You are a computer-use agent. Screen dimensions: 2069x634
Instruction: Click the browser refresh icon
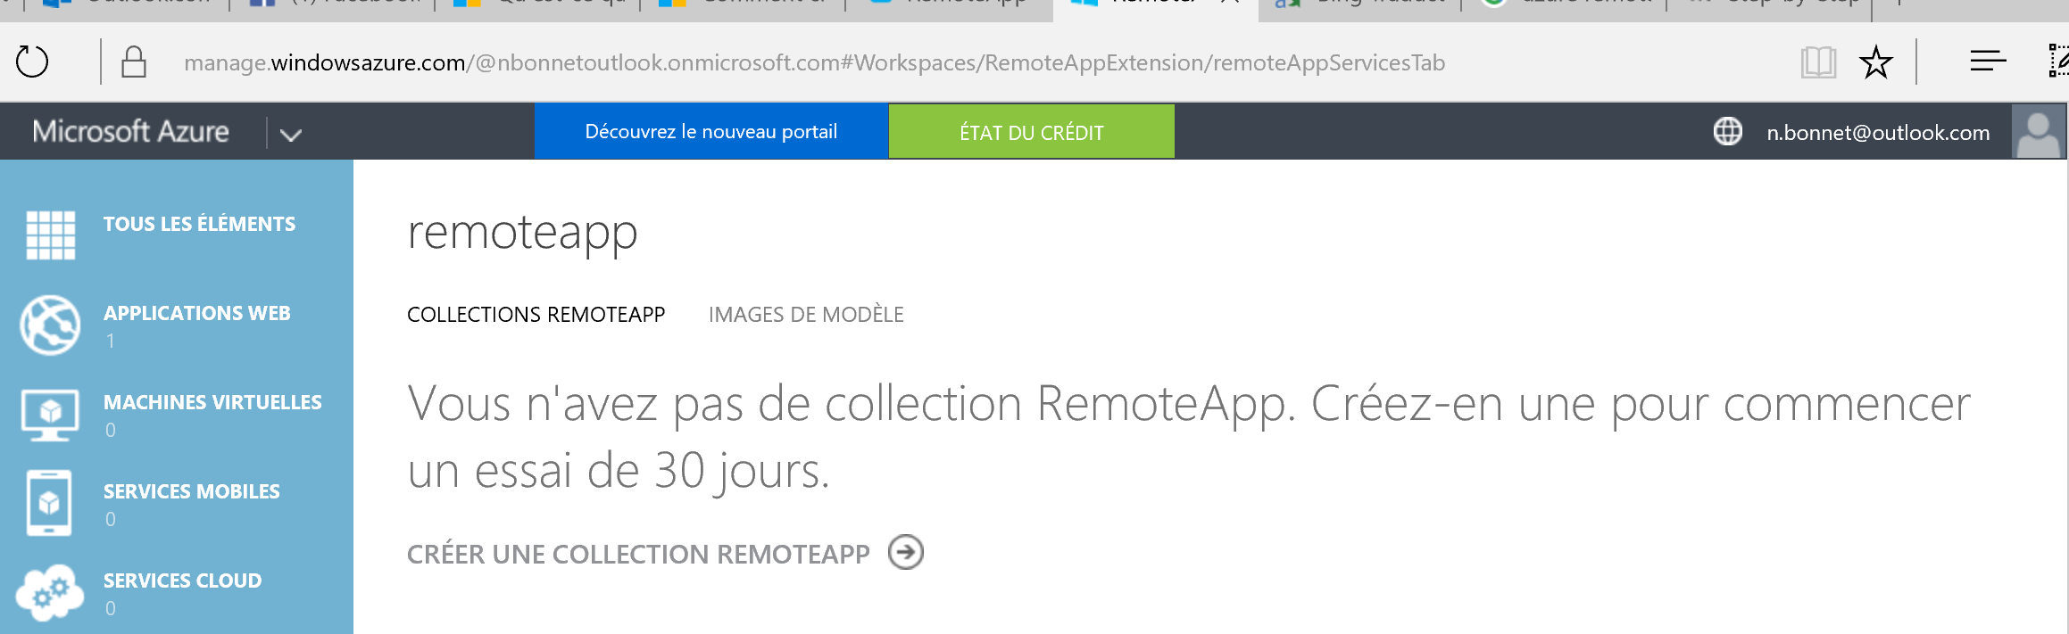32,62
